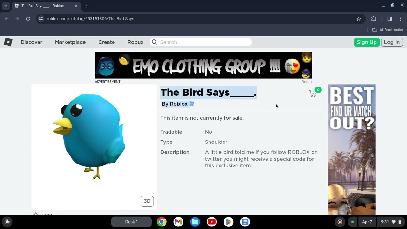
Task: Open the Apr 7 calendar date
Action: 367,222
